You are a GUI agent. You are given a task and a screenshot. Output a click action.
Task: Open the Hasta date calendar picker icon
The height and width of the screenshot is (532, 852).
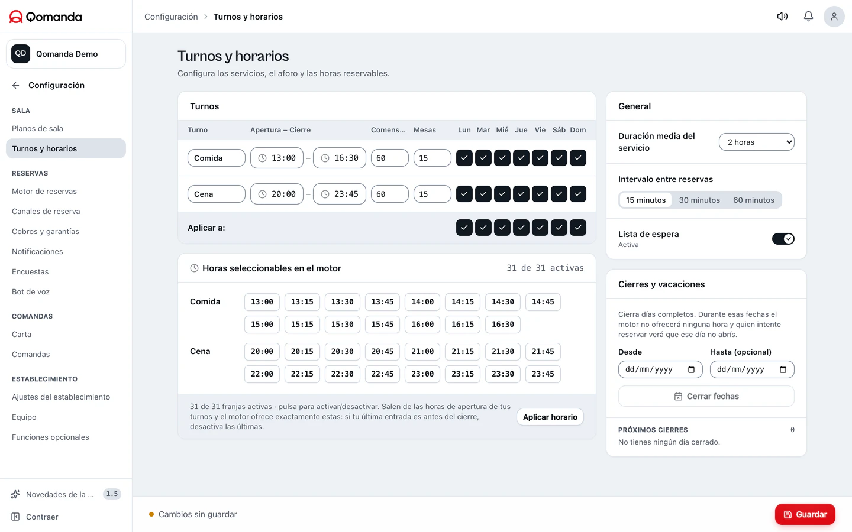point(783,369)
